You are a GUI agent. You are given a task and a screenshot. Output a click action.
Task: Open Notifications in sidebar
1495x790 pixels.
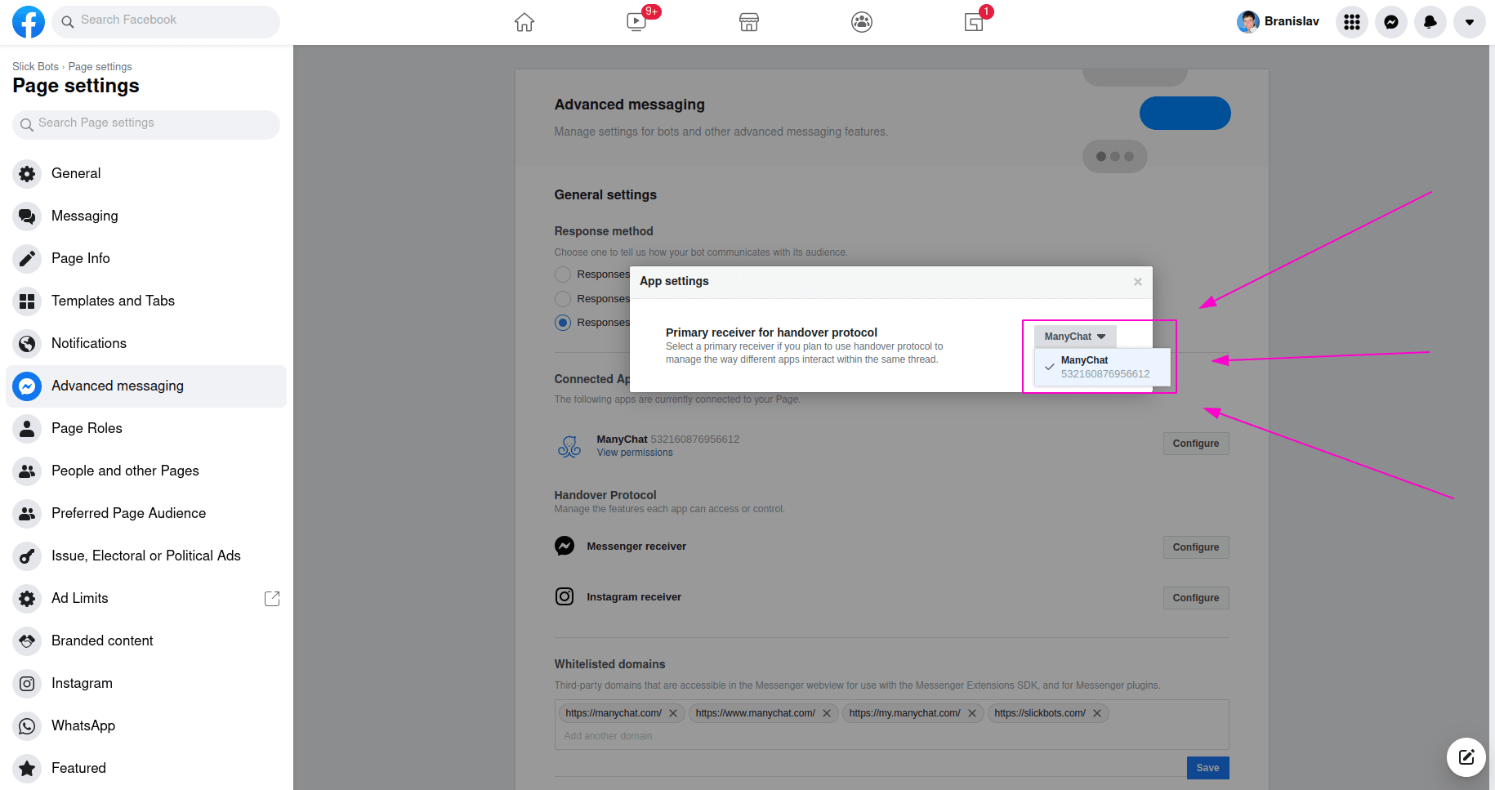tap(146, 343)
